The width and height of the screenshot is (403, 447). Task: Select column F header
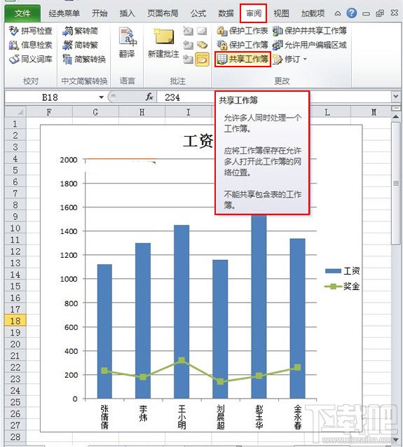[49, 112]
